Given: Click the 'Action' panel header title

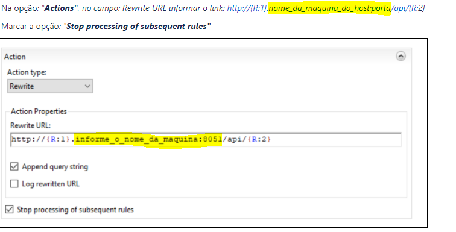Looking at the screenshot, I should 15,57.
